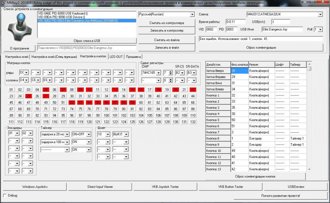
Task: Expand the MMJOY2.ATMEGA32U4 scheme dropdown
Action: [x=320, y=15]
